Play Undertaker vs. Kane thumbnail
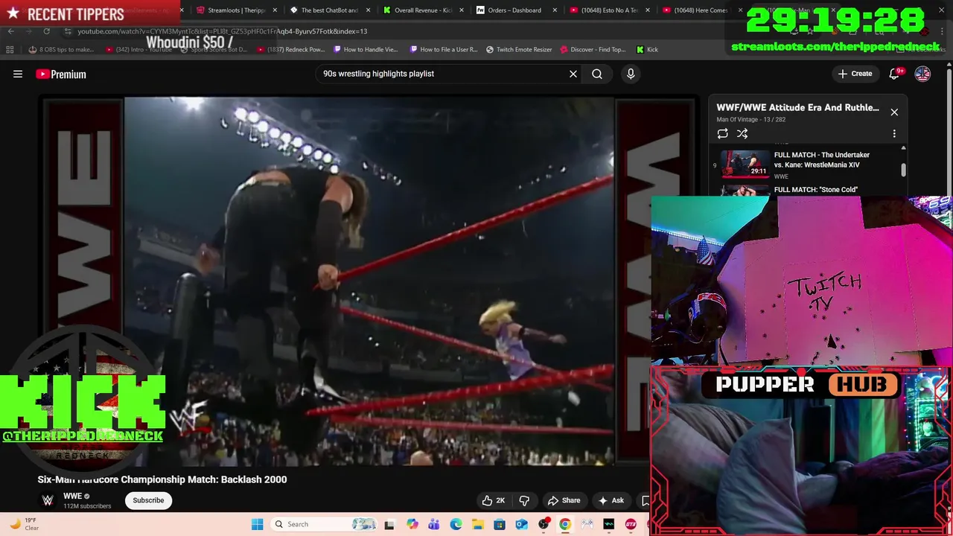Viewport: 953px width, 536px height. (745, 164)
